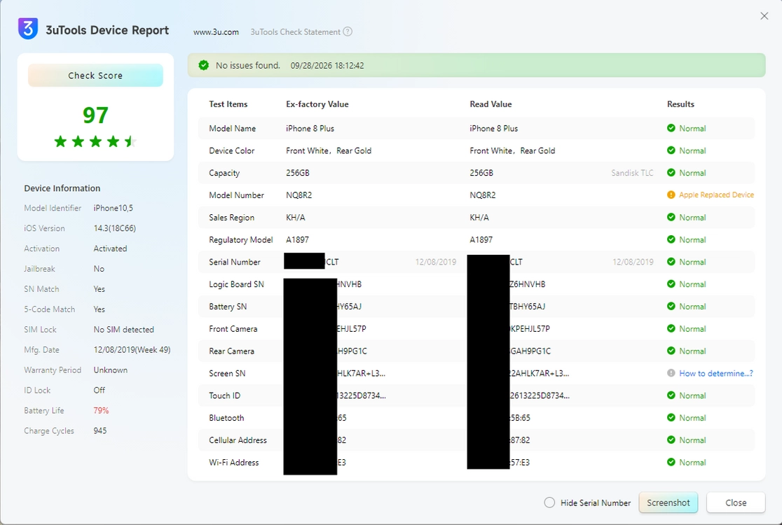Click the orange warning icon for Model Number
The height and width of the screenshot is (525, 782).
pos(671,195)
